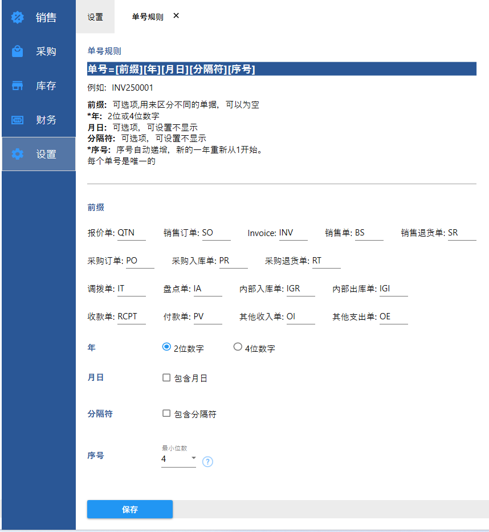
Task: Click the 保存 button
Action: click(x=130, y=509)
